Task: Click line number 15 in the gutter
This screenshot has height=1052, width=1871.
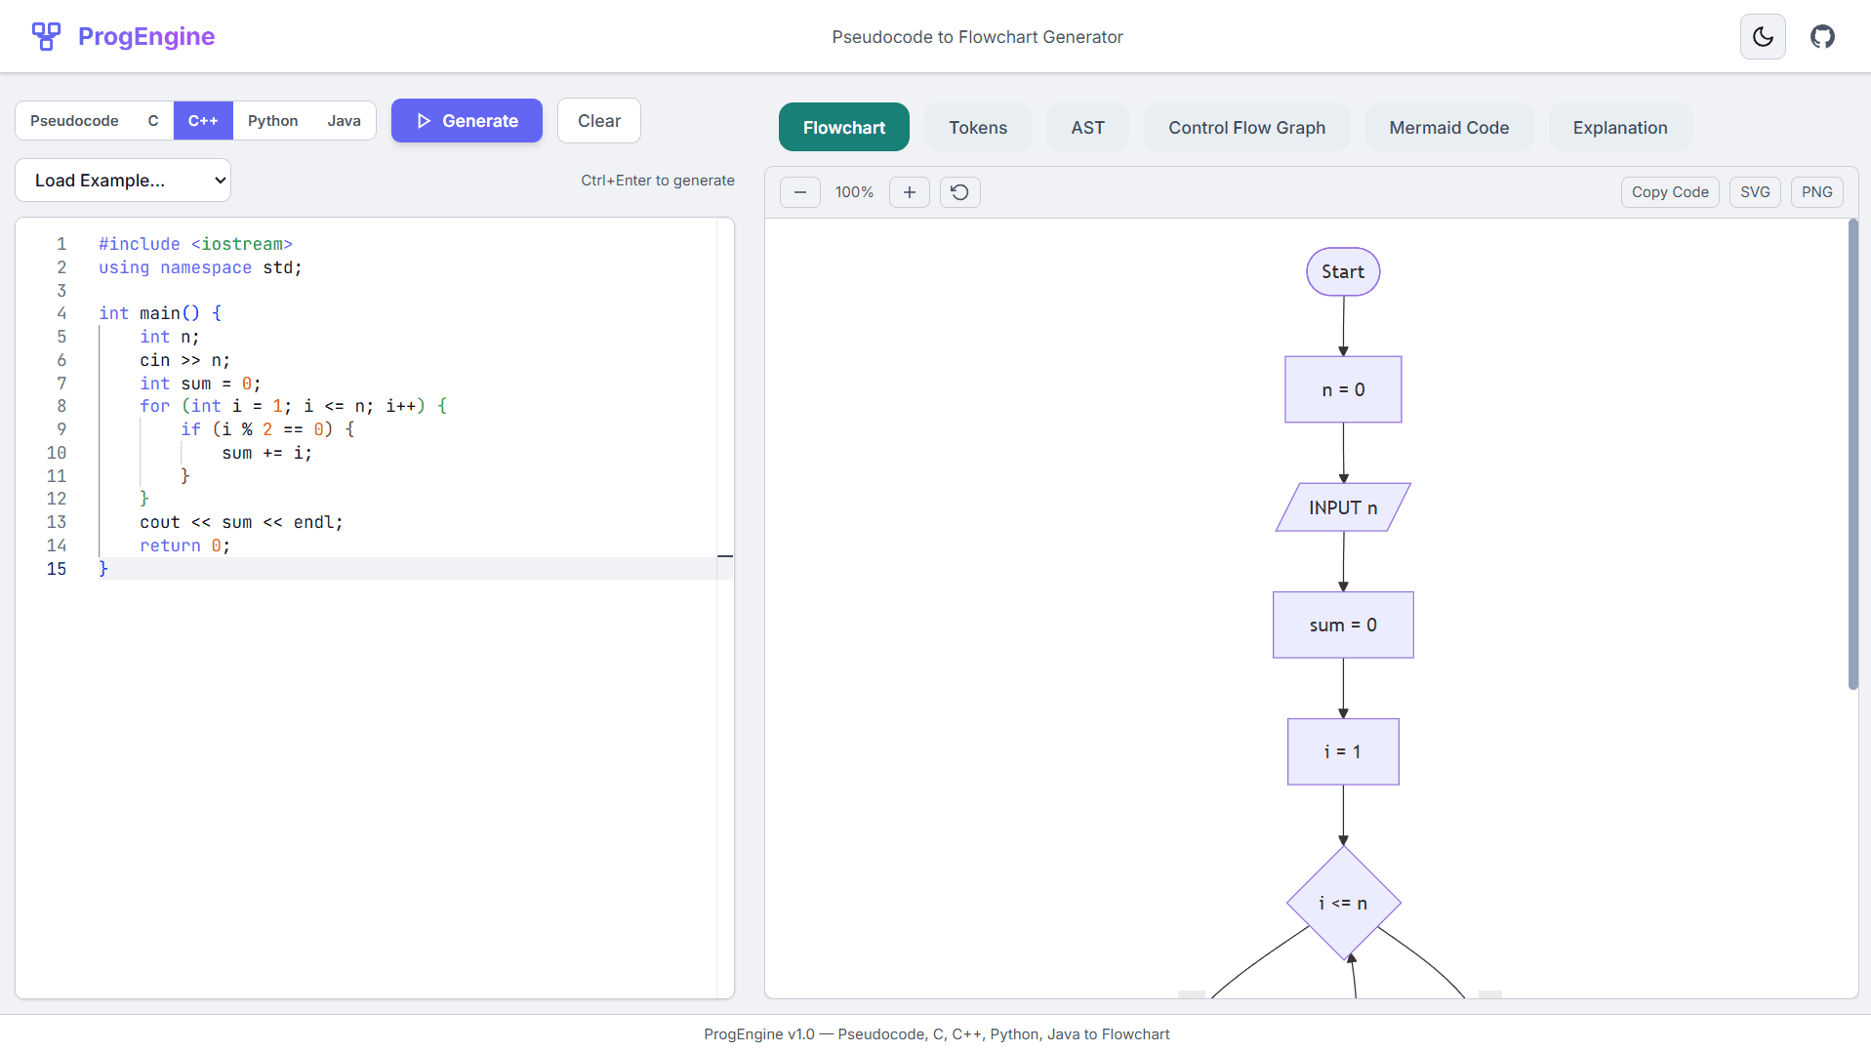Action: tap(57, 569)
